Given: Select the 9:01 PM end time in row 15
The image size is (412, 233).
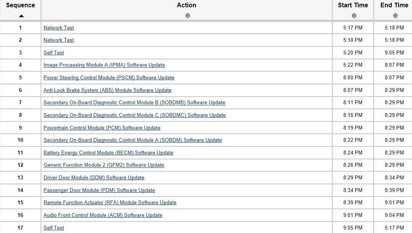Looking at the screenshot, I should pyautogui.click(x=394, y=203).
